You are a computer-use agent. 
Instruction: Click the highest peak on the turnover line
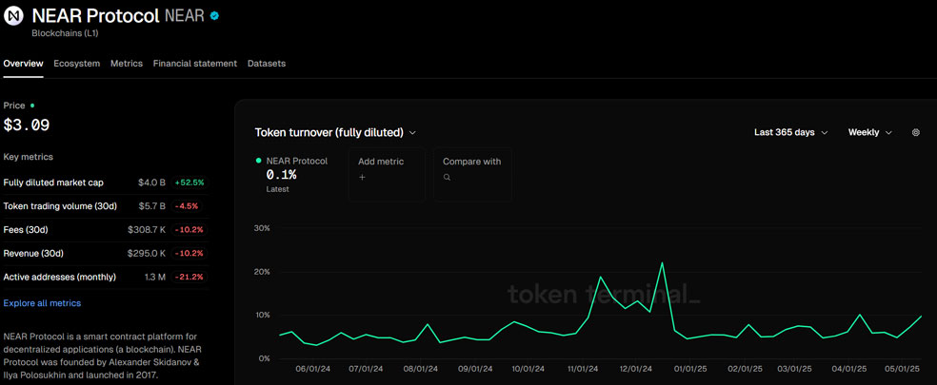(662, 262)
